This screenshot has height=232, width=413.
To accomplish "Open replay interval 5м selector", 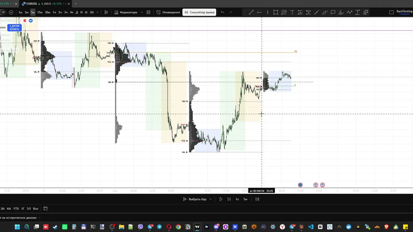I will 245,199.
